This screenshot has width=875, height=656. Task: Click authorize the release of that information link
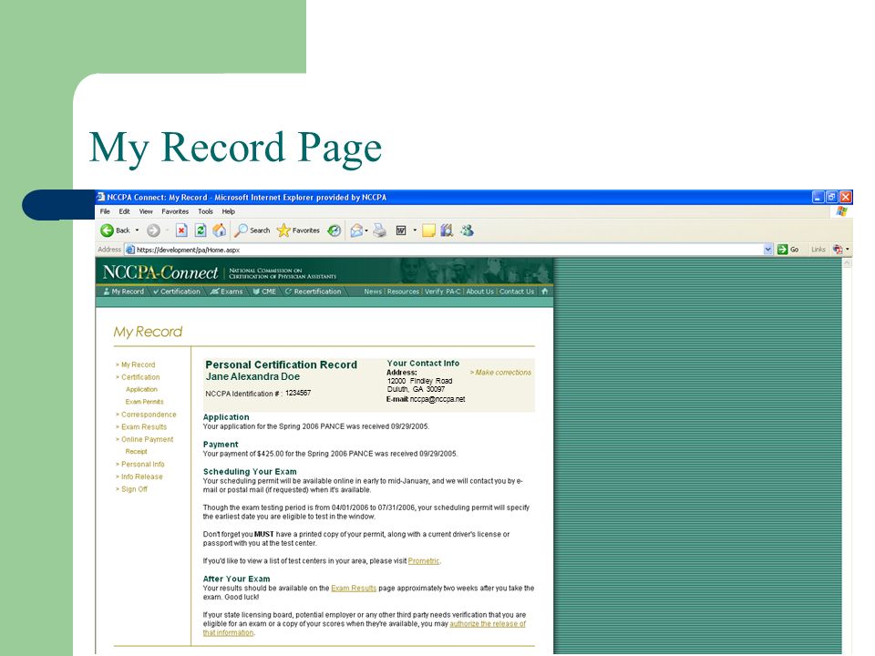(x=365, y=628)
